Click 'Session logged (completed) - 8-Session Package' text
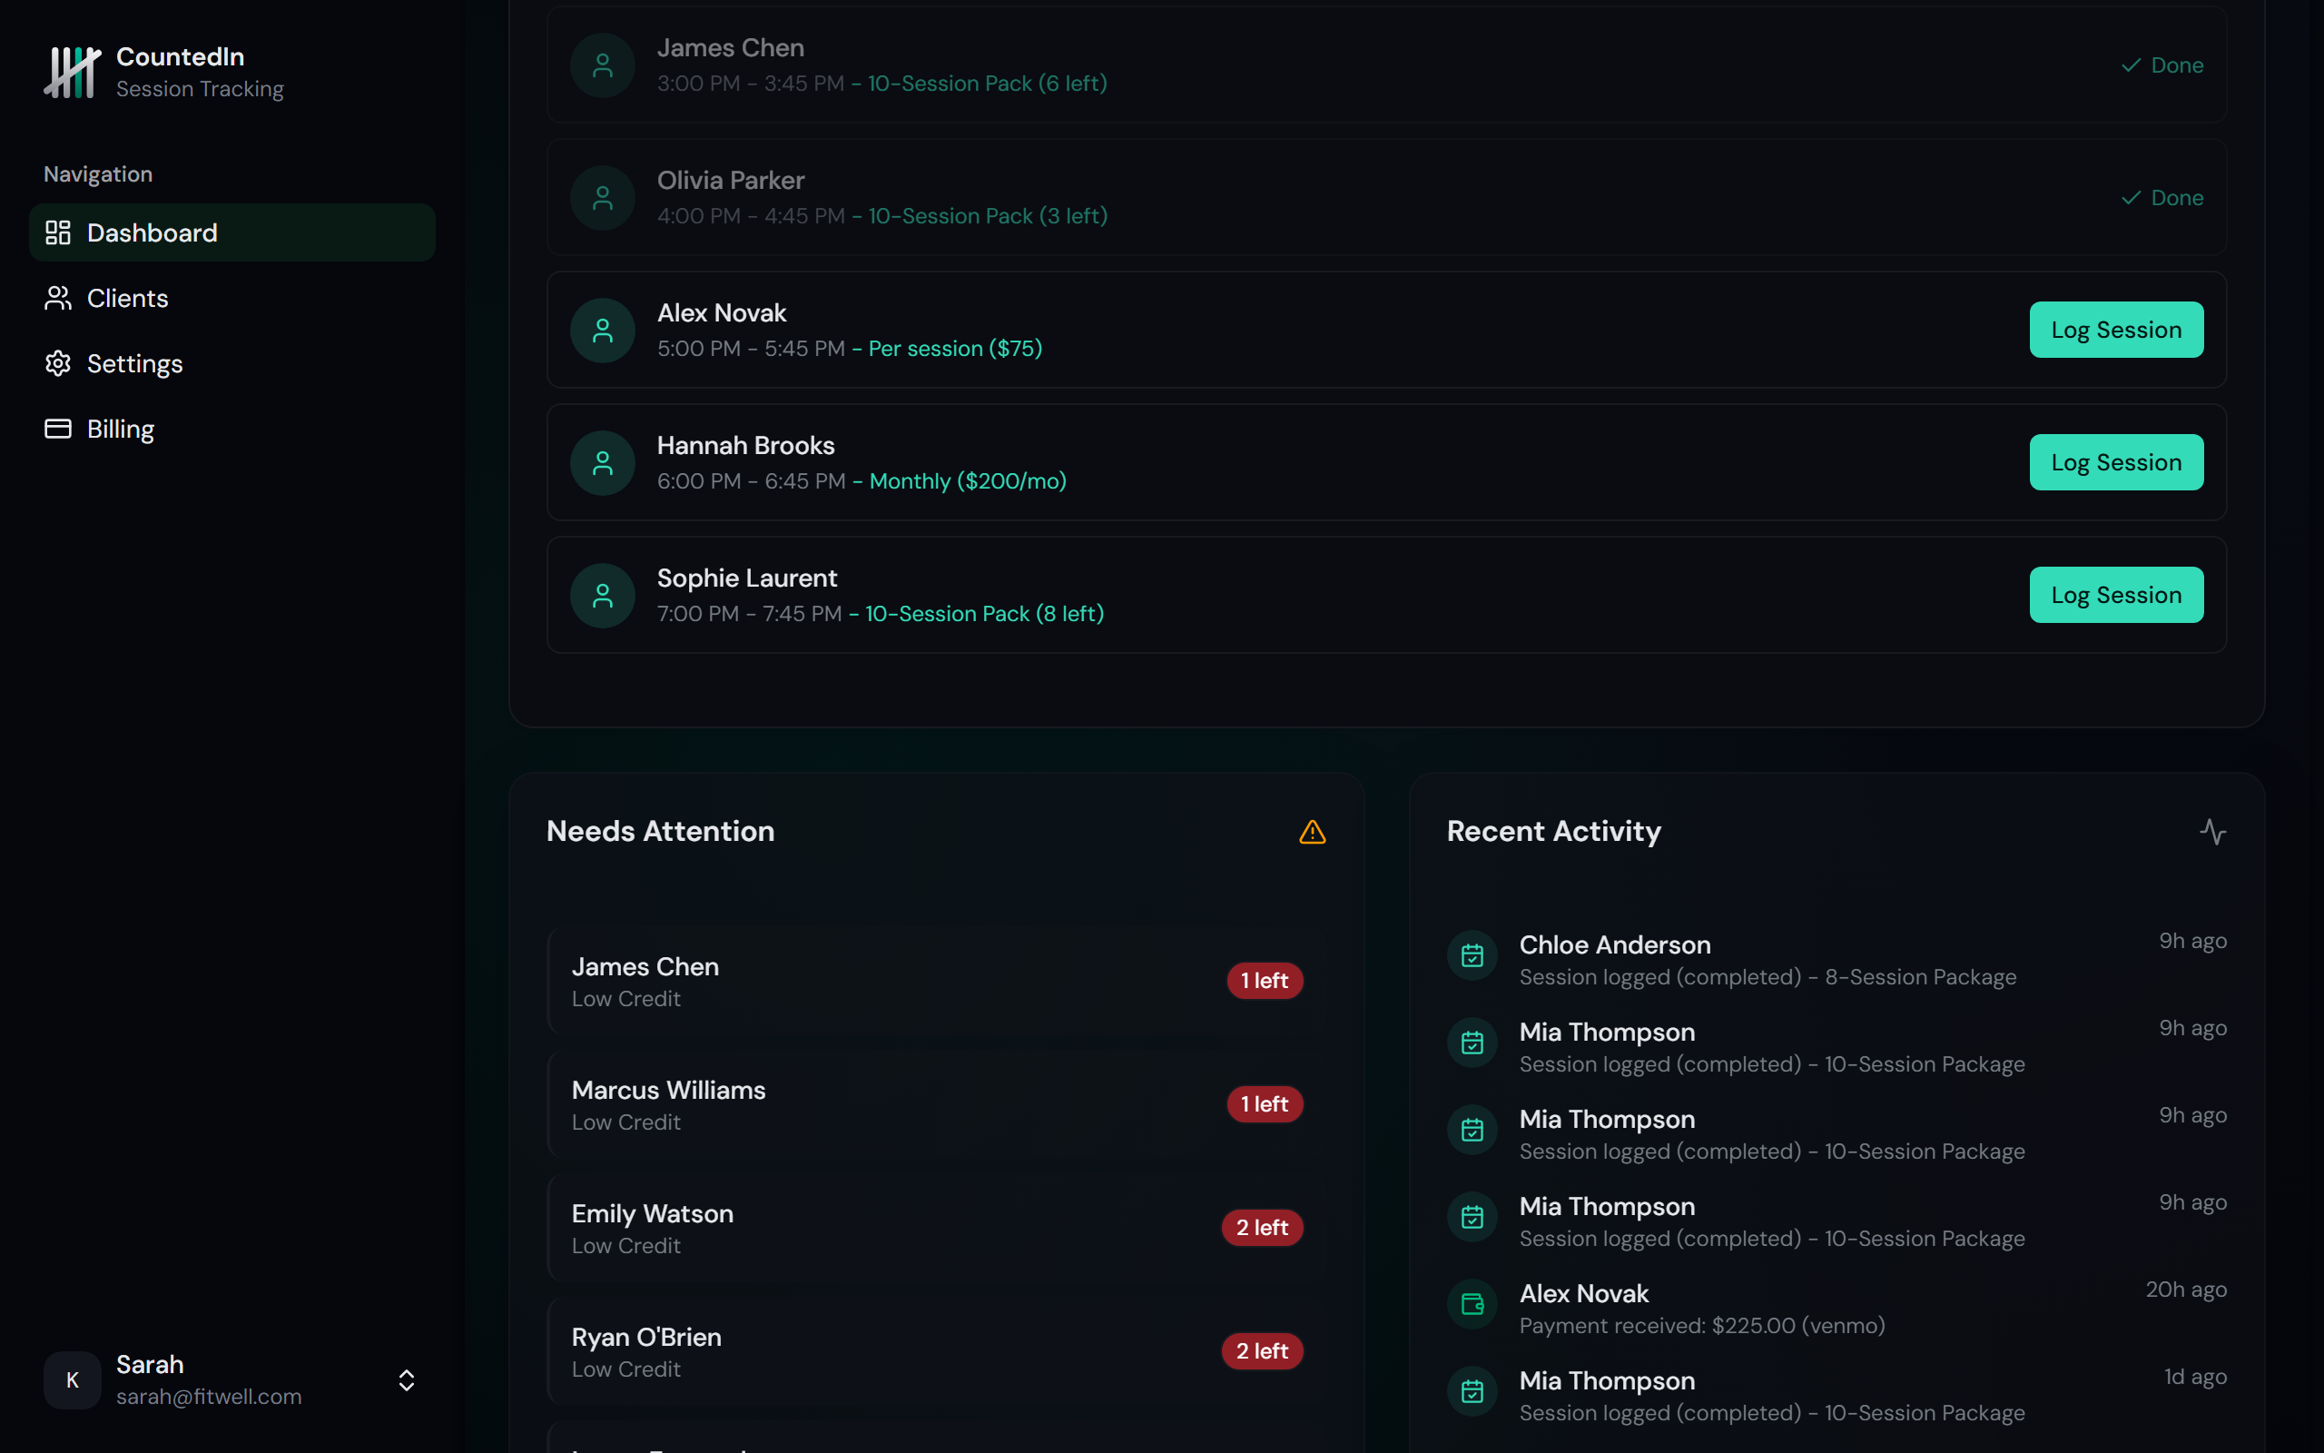This screenshot has height=1453, width=2324. (1767, 977)
